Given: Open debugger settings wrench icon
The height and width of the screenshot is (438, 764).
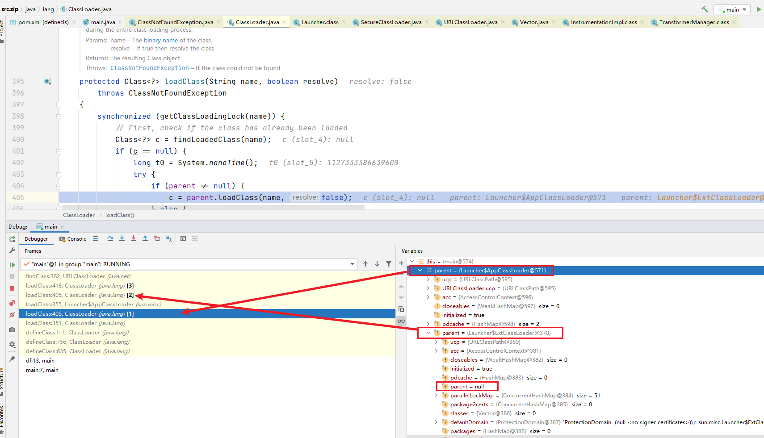Looking at the screenshot, I should pos(12,250).
